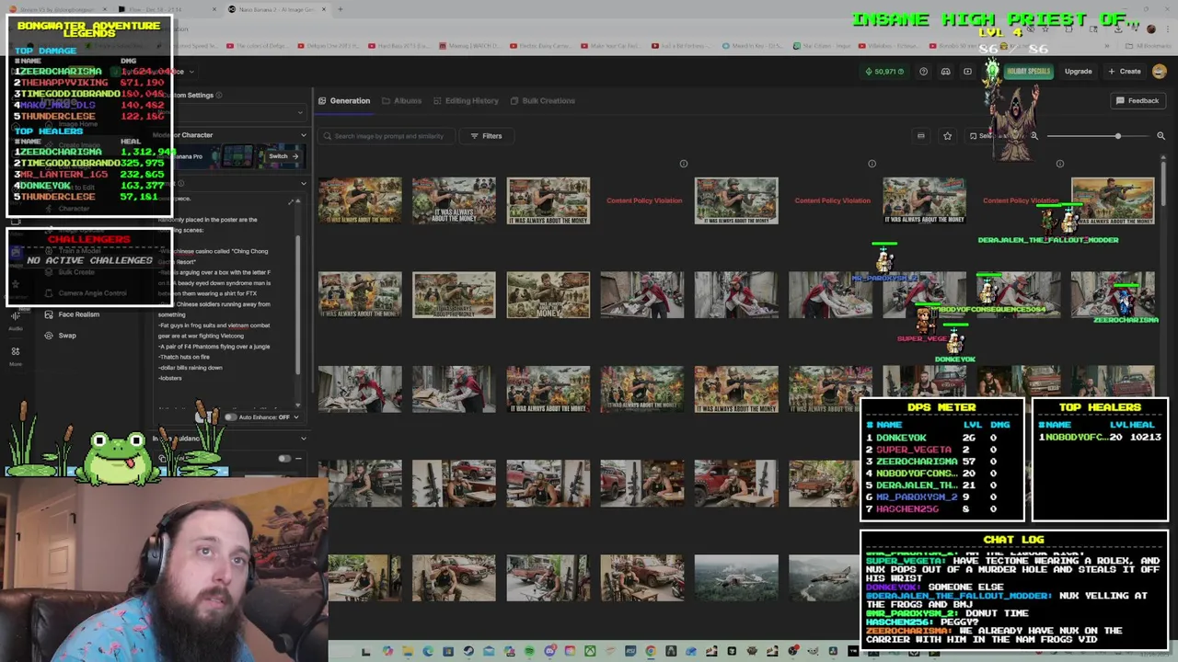Collapse the Prompt section chevron
The image size is (1178, 662).
pos(303,183)
